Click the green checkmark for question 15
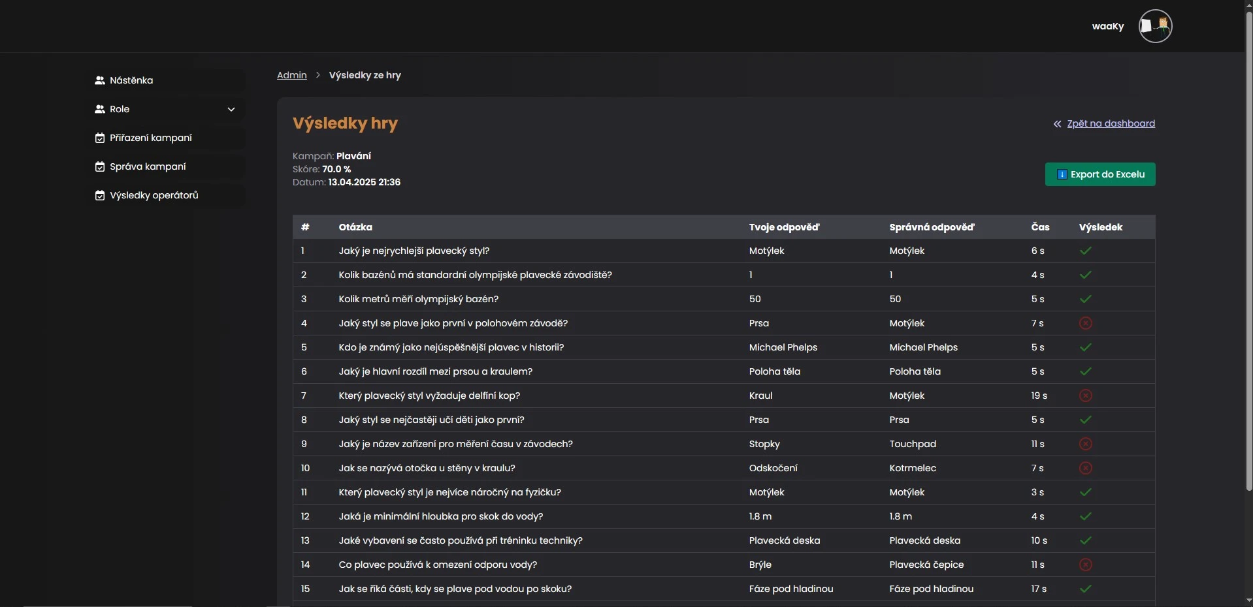 (1086, 589)
